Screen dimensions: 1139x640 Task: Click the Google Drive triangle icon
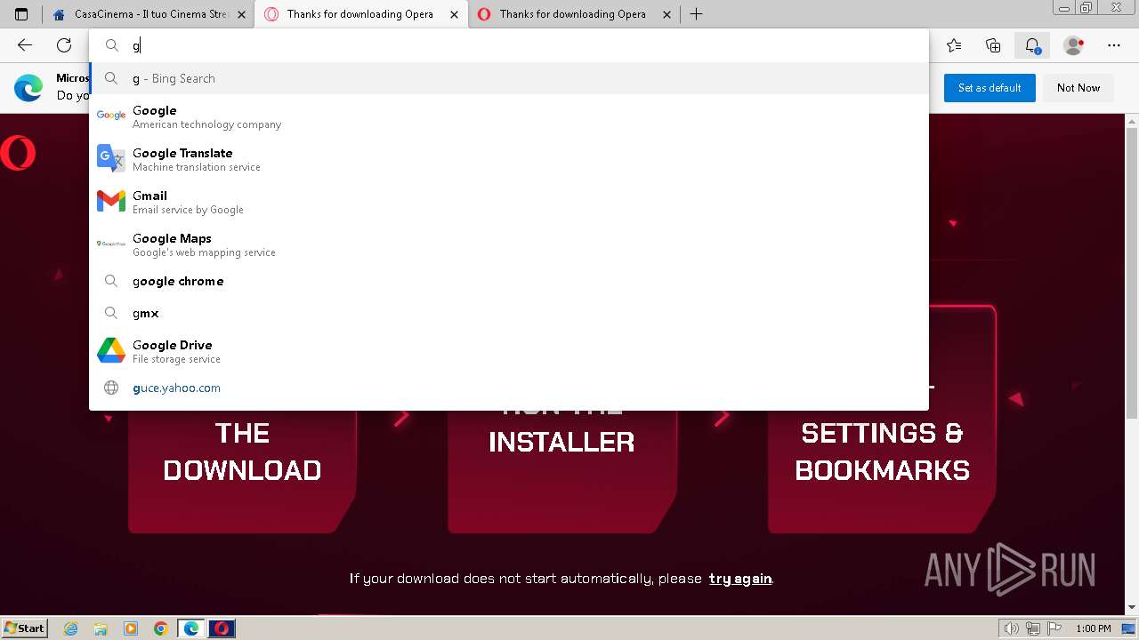click(x=111, y=351)
